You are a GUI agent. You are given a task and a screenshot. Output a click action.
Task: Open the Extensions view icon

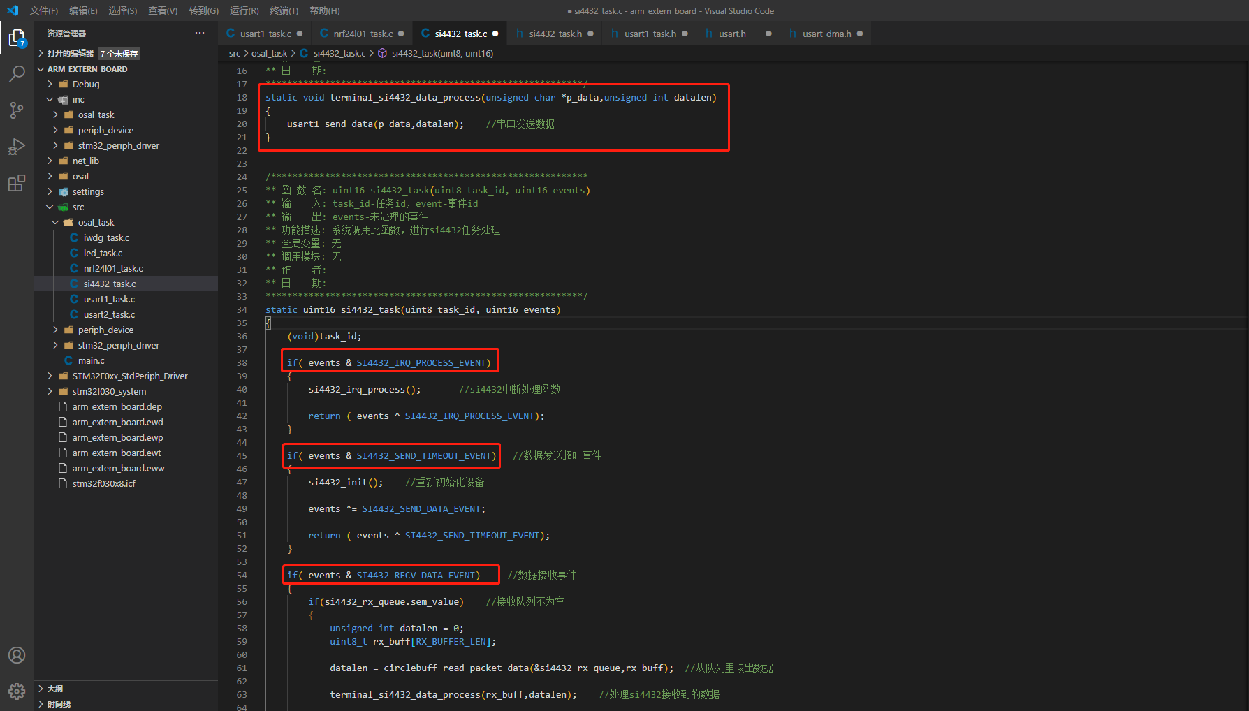click(x=17, y=183)
